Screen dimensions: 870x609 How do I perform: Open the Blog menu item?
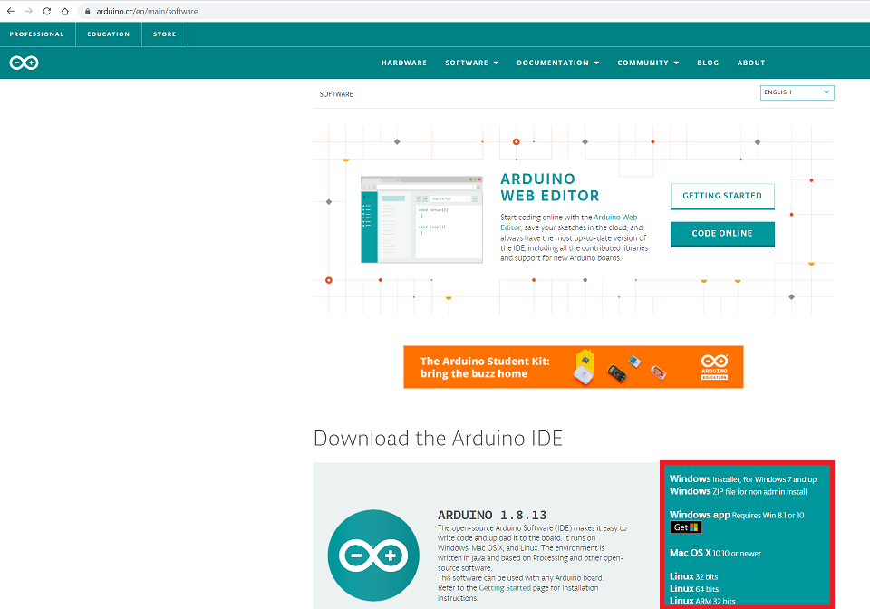708,63
